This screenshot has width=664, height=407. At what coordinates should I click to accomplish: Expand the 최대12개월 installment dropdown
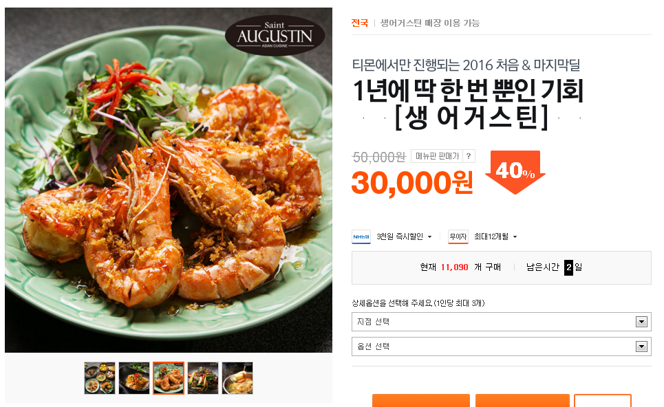[x=495, y=237]
